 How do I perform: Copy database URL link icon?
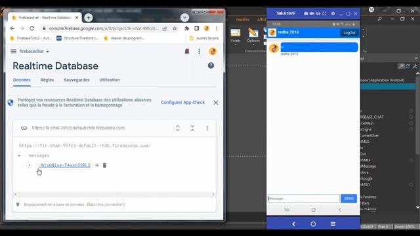coord(24,128)
